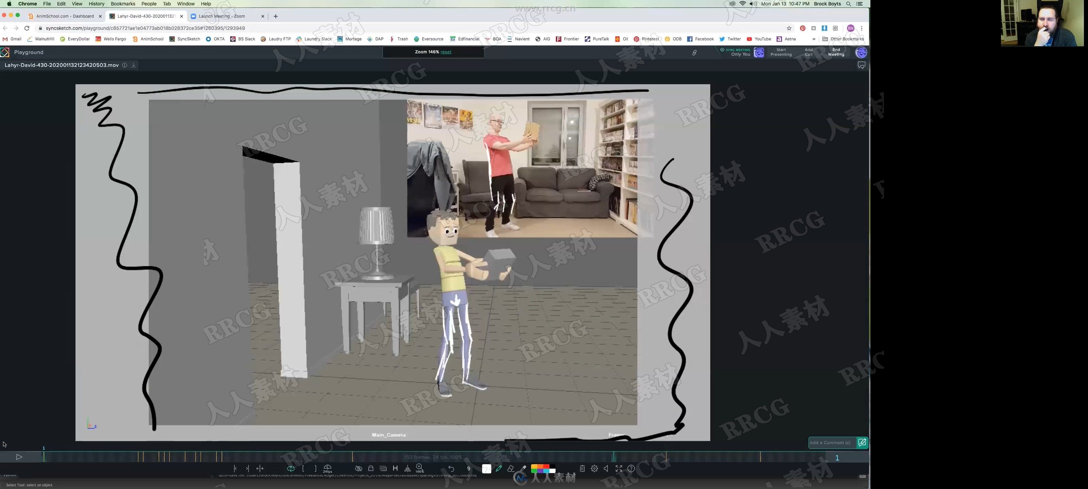
Task: Open Other Bookmarks folder
Action: [x=843, y=39]
